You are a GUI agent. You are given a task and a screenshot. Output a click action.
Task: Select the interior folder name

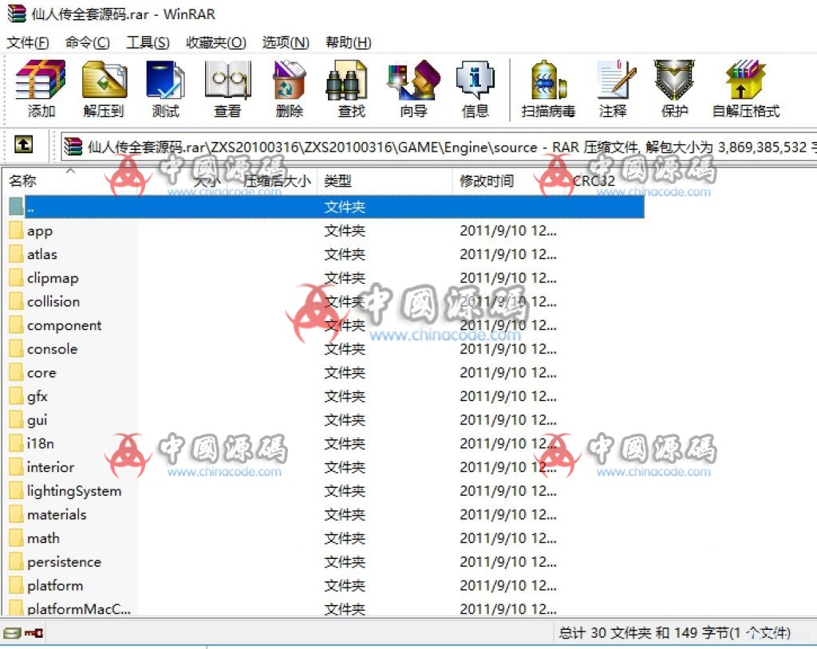50,466
